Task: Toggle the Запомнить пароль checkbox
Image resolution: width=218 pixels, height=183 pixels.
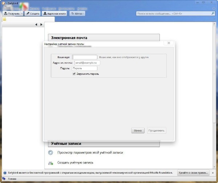Action: tap(74, 74)
